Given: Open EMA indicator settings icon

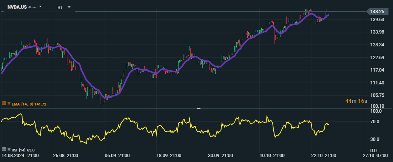Looking at the screenshot, I should click(x=4, y=104).
